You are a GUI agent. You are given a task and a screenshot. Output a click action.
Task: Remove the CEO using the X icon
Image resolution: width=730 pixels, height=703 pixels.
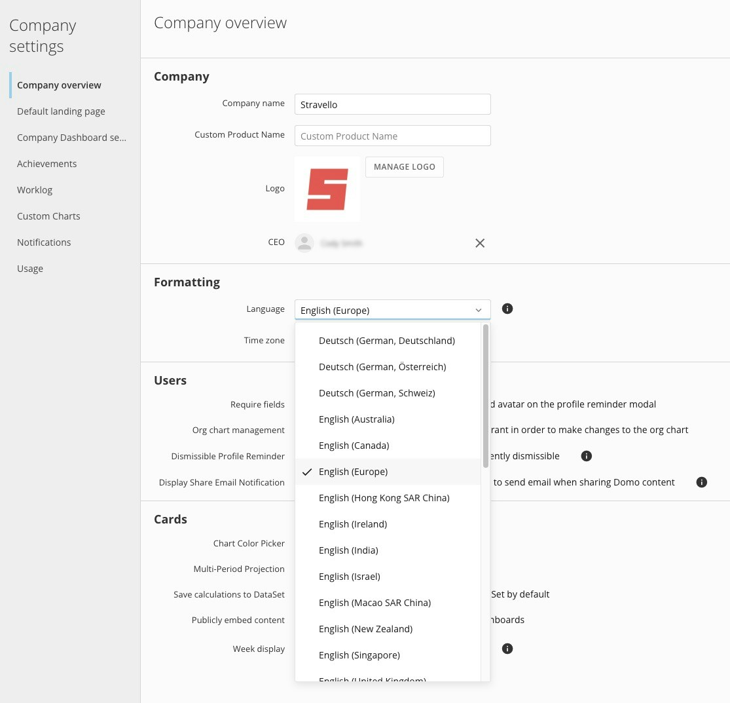point(479,243)
